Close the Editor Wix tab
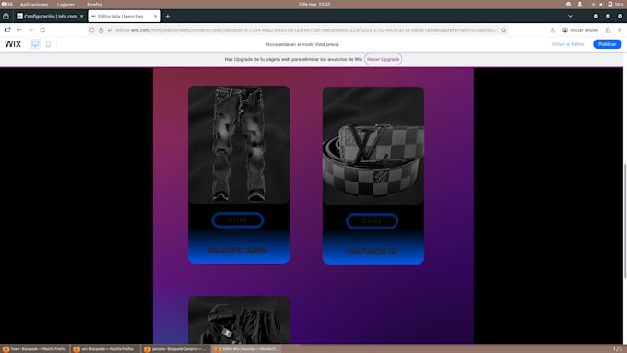This screenshot has width=627, height=353. tap(155, 17)
